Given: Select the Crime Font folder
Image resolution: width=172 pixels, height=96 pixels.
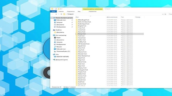Looking at the screenshot, I should pos(82,30).
